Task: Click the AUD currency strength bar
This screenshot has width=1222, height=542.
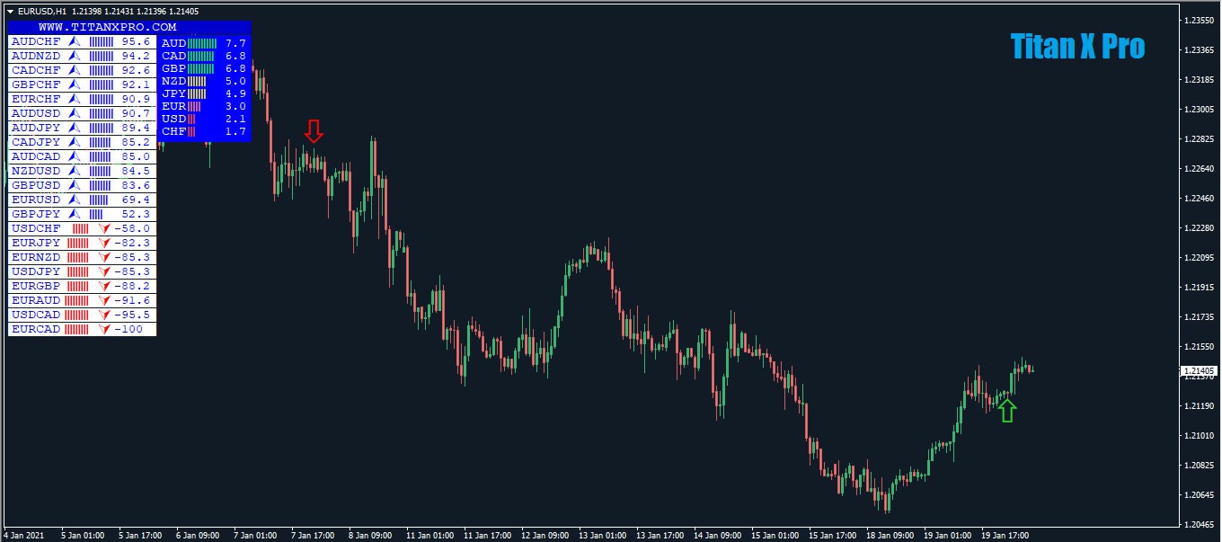Action: pos(202,43)
